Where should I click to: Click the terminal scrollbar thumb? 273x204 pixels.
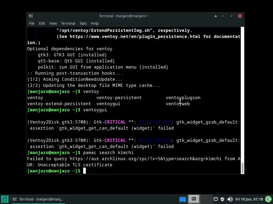coord(242,168)
